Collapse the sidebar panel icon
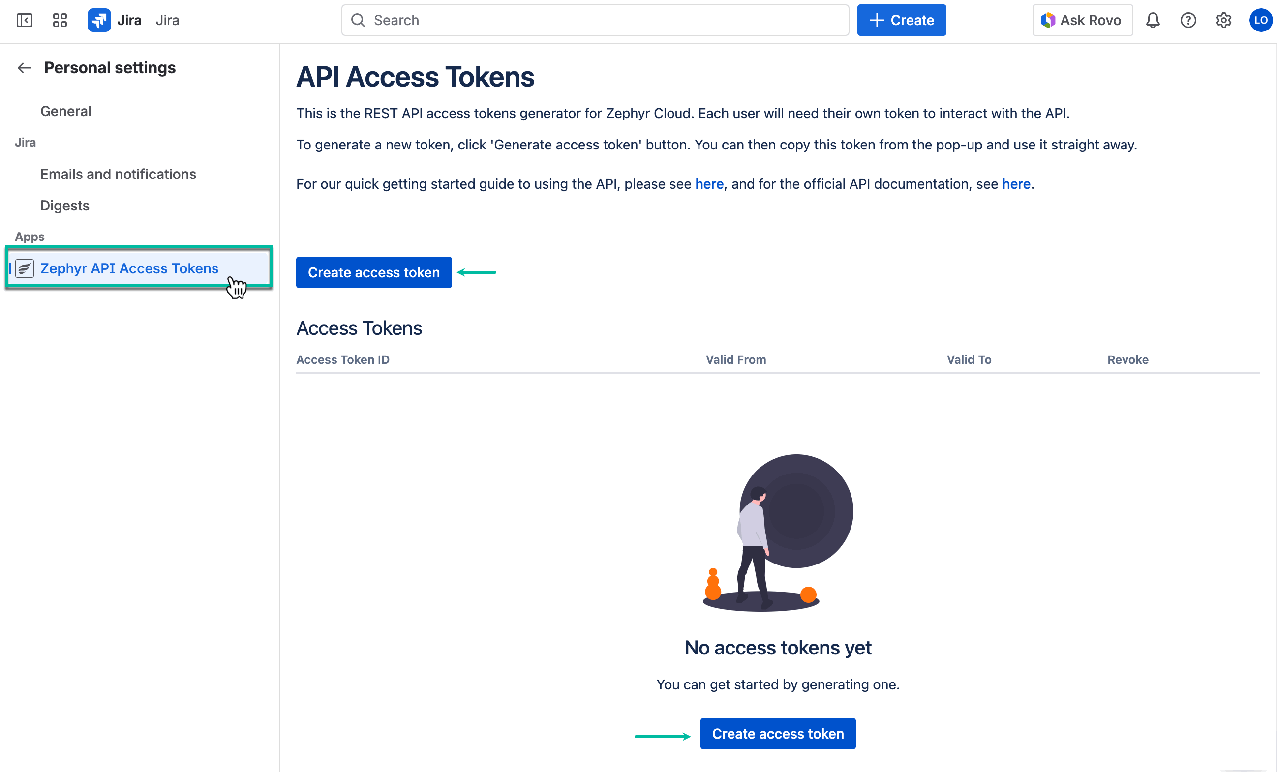 tap(25, 20)
